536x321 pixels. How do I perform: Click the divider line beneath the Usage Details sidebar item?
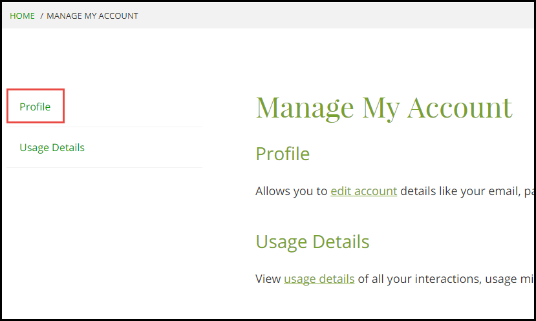pyautogui.click(x=104, y=168)
